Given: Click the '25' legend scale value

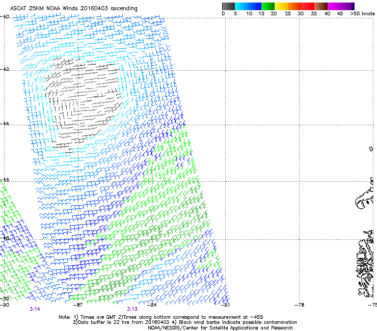Looking at the screenshot, I should click(287, 14).
